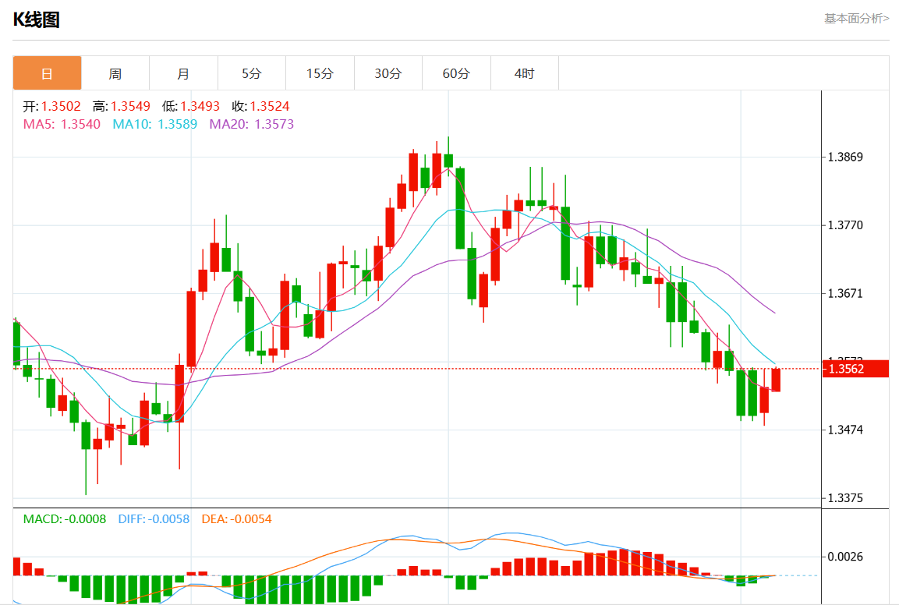Click the 低: 1.3493 low value
Viewport: 899px width, 605px height.
coord(191,106)
